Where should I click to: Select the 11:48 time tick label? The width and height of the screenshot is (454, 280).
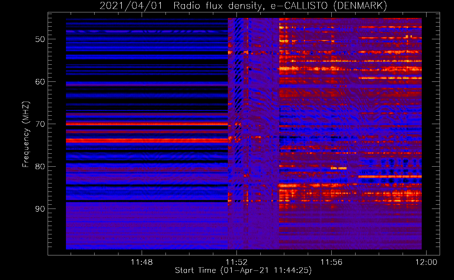(142, 262)
